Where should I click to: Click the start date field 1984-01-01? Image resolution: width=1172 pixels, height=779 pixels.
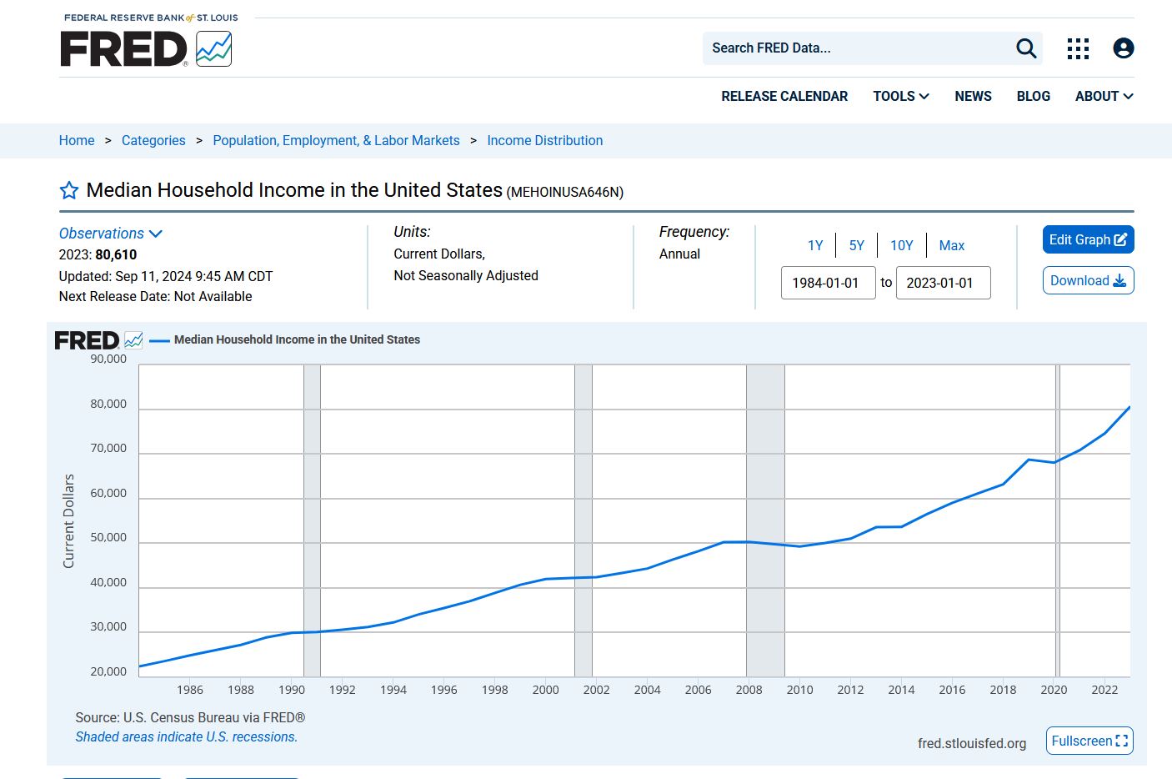[x=829, y=283]
